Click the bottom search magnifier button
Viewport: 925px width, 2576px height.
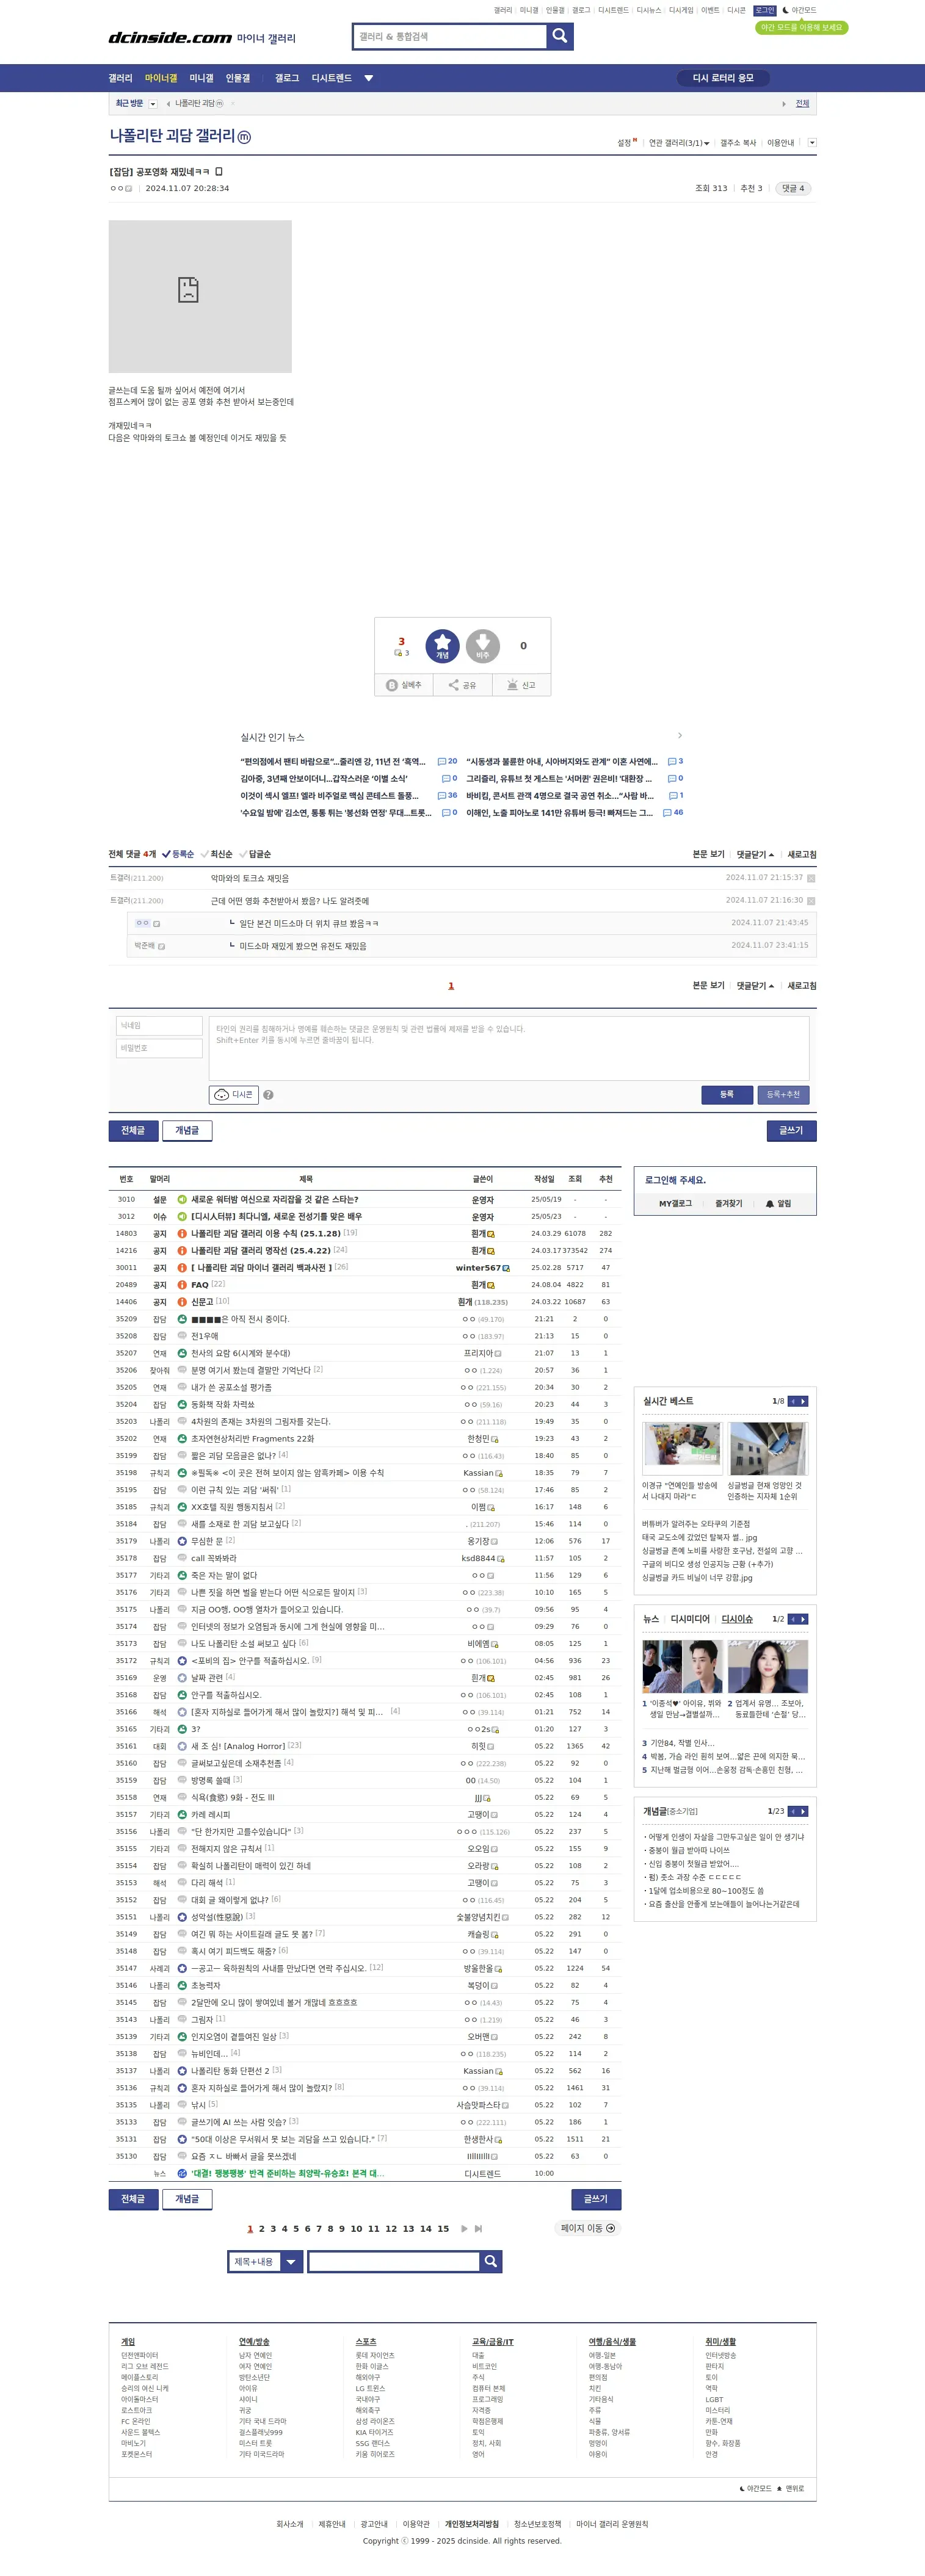pyautogui.click(x=490, y=2262)
